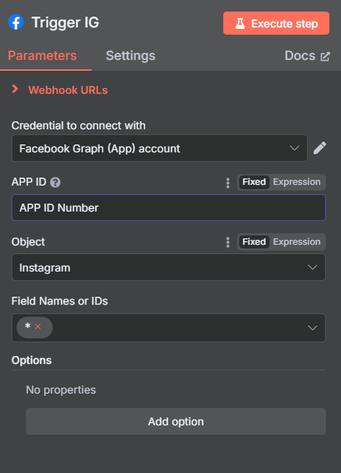Viewport: 341px width, 473px height.
Task: Show APP ID help tooltip question mark
Action: (55, 182)
